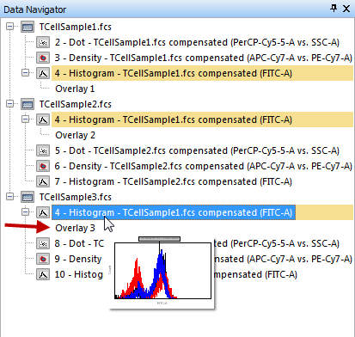355x337 pixels.
Task: Select Overlay 2 item
Action: coord(76,135)
